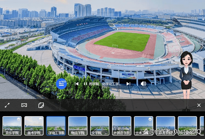Close the scene thumbnail toolbar
Image resolution: width=205 pixels, height=139 pixels.
(x=199, y=105)
